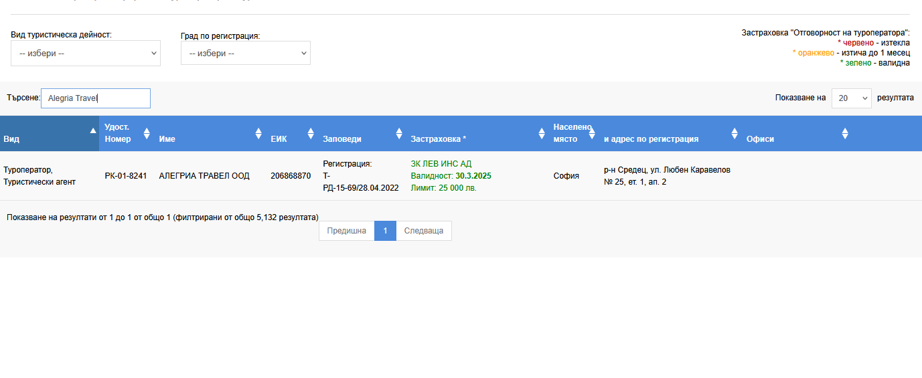Open Вид туристическа дейност dropdown
922x378 pixels.
pos(86,54)
